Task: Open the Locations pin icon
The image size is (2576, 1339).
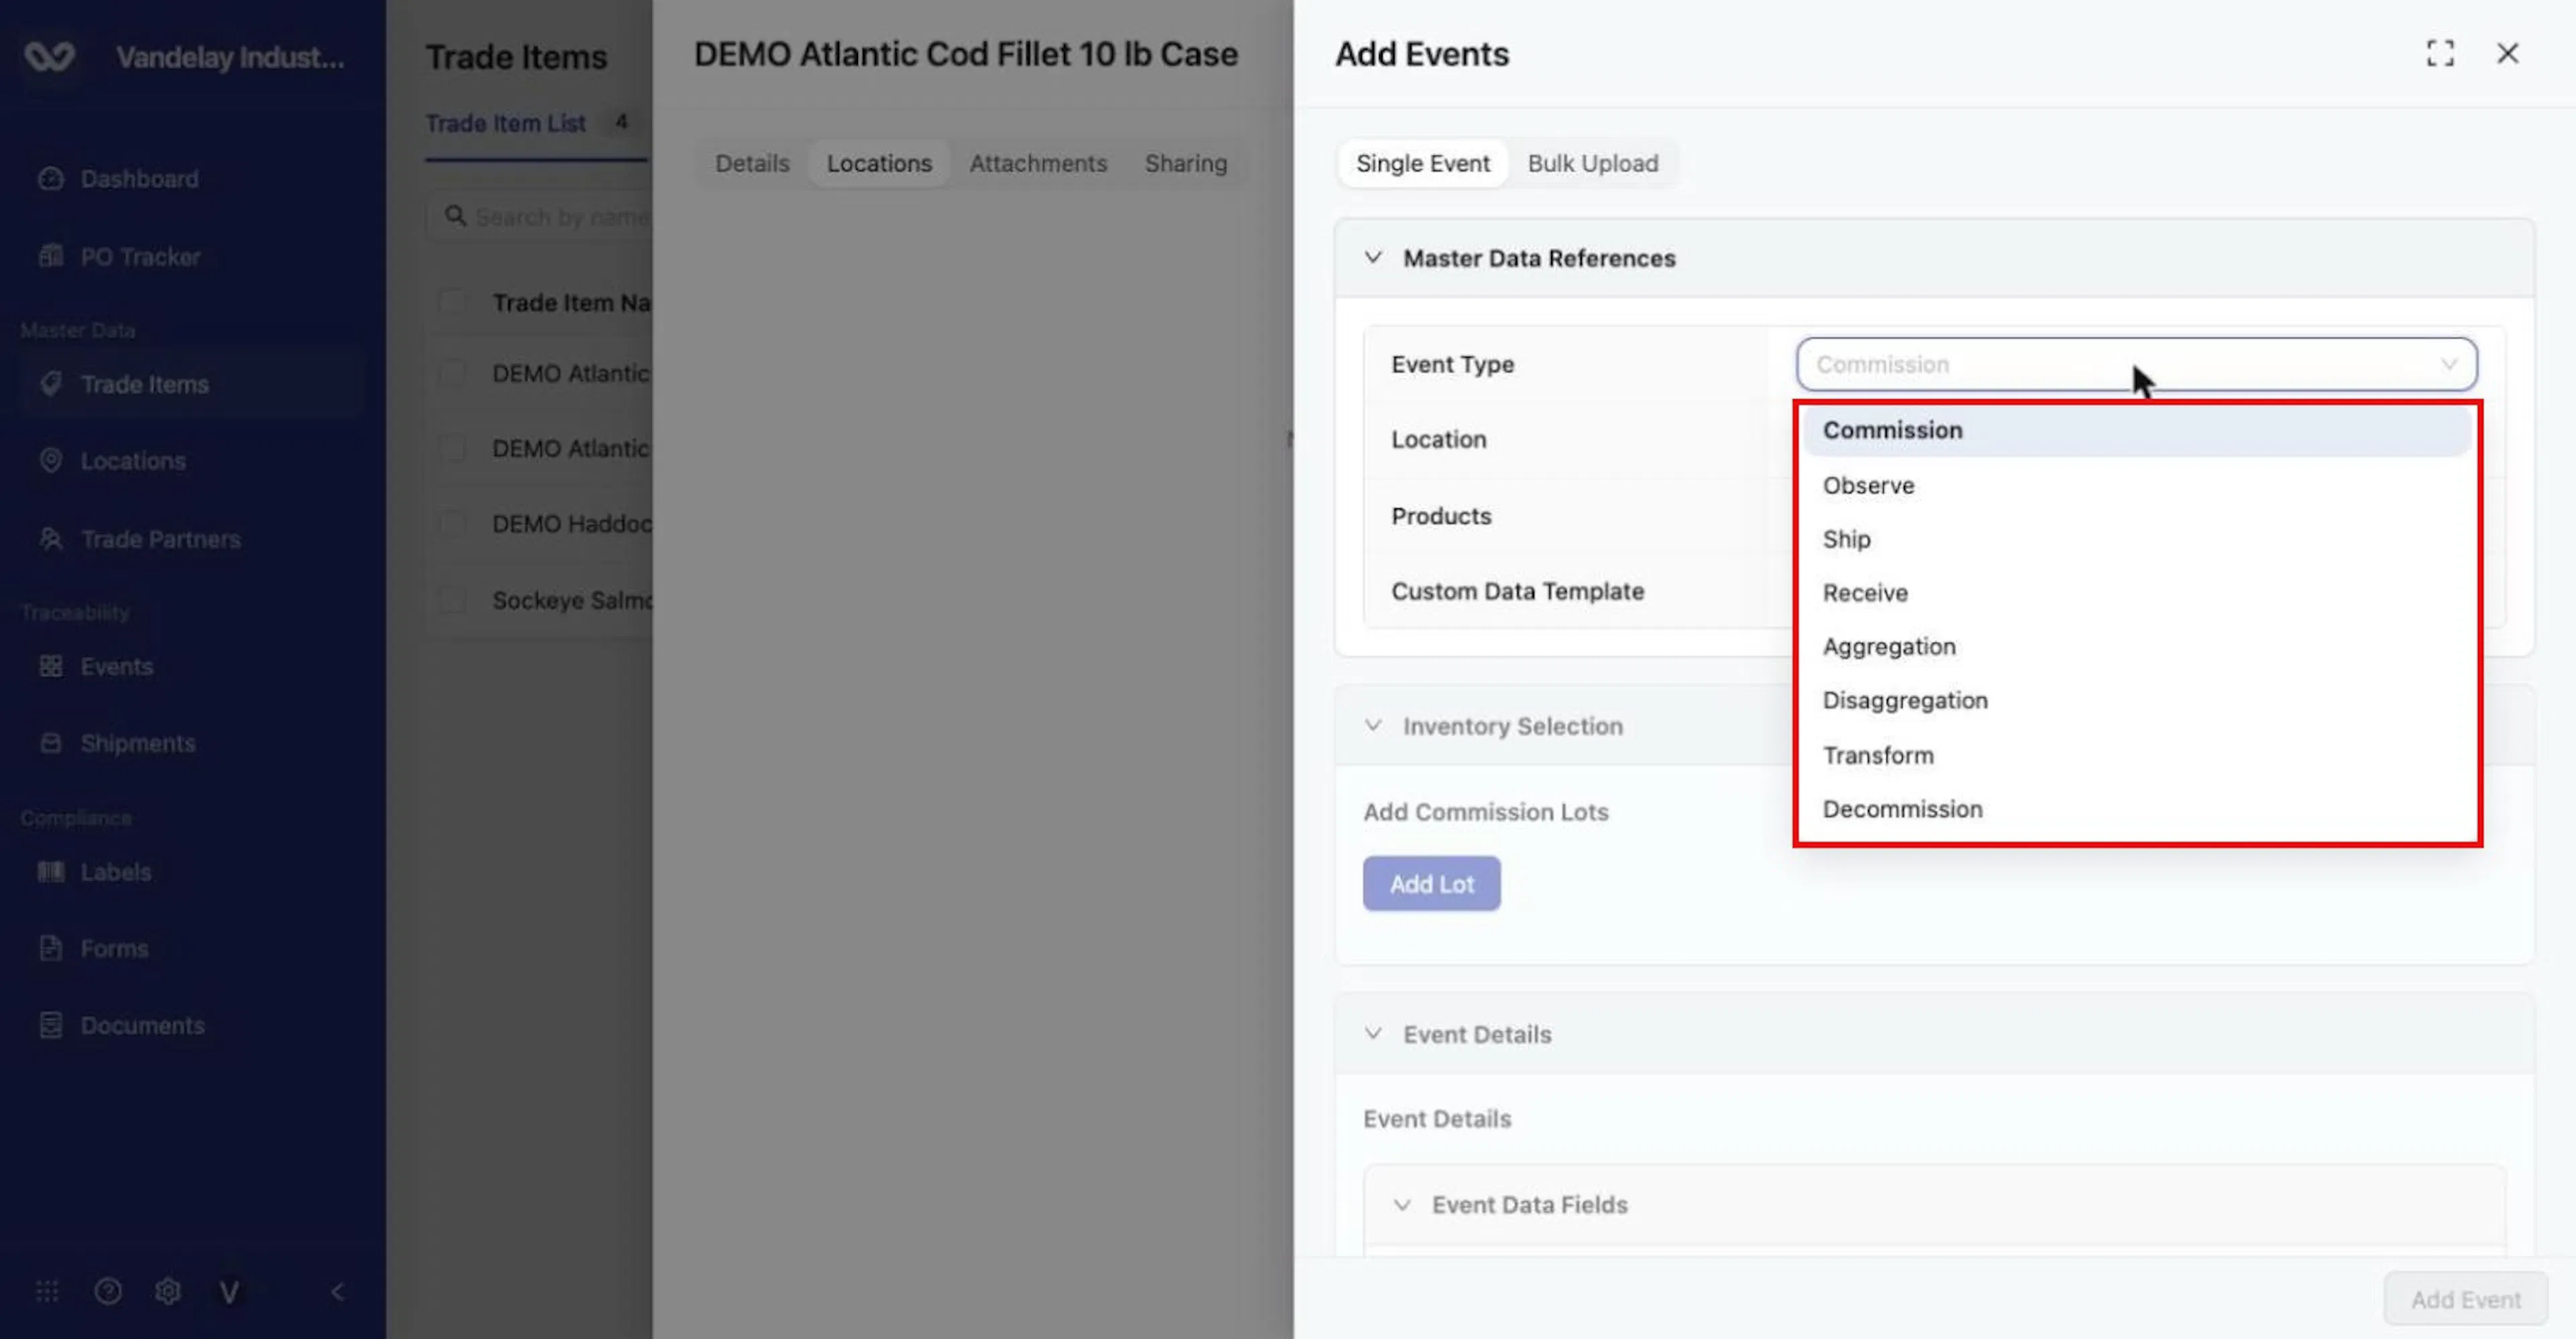Action: 51,461
